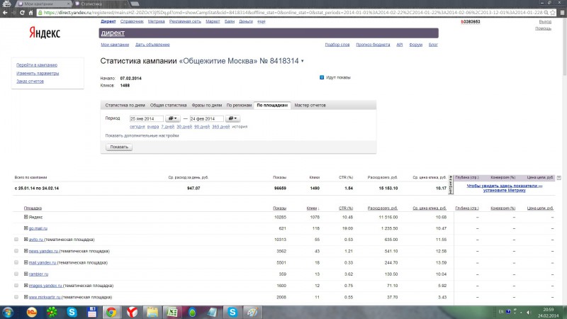Tick the checkbox for avito.ru row

point(16,240)
